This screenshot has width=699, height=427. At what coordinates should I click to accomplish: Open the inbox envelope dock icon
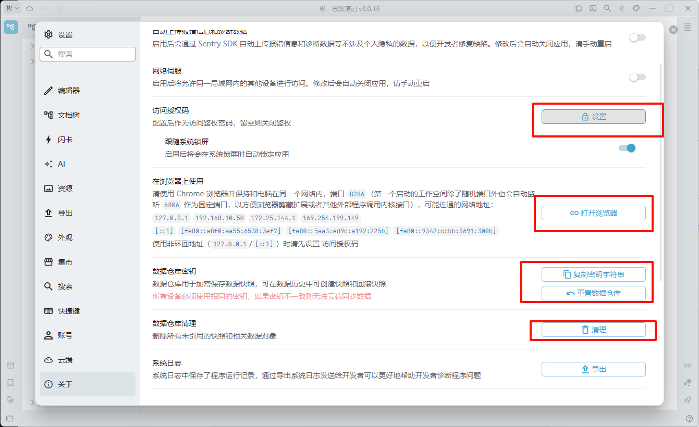click(10, 366)
